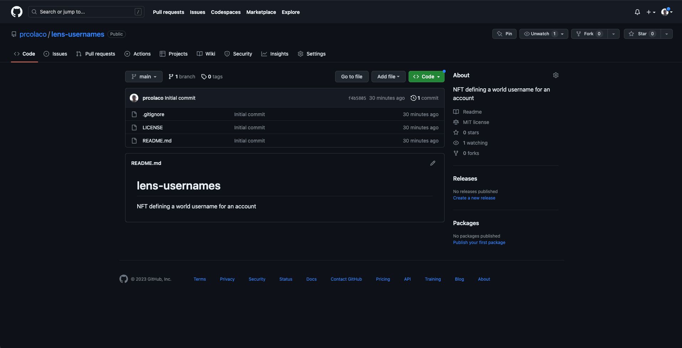Switch to the repository Issues tab
This screenshot has width=682, height=348.
55,54
